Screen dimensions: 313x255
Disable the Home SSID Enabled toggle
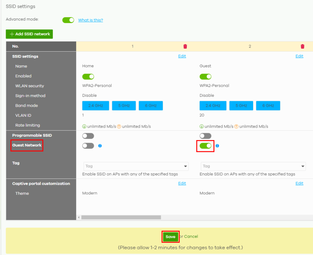[88, 76]
